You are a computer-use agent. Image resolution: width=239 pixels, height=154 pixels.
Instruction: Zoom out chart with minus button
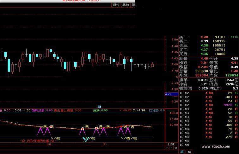coord(171,148)
